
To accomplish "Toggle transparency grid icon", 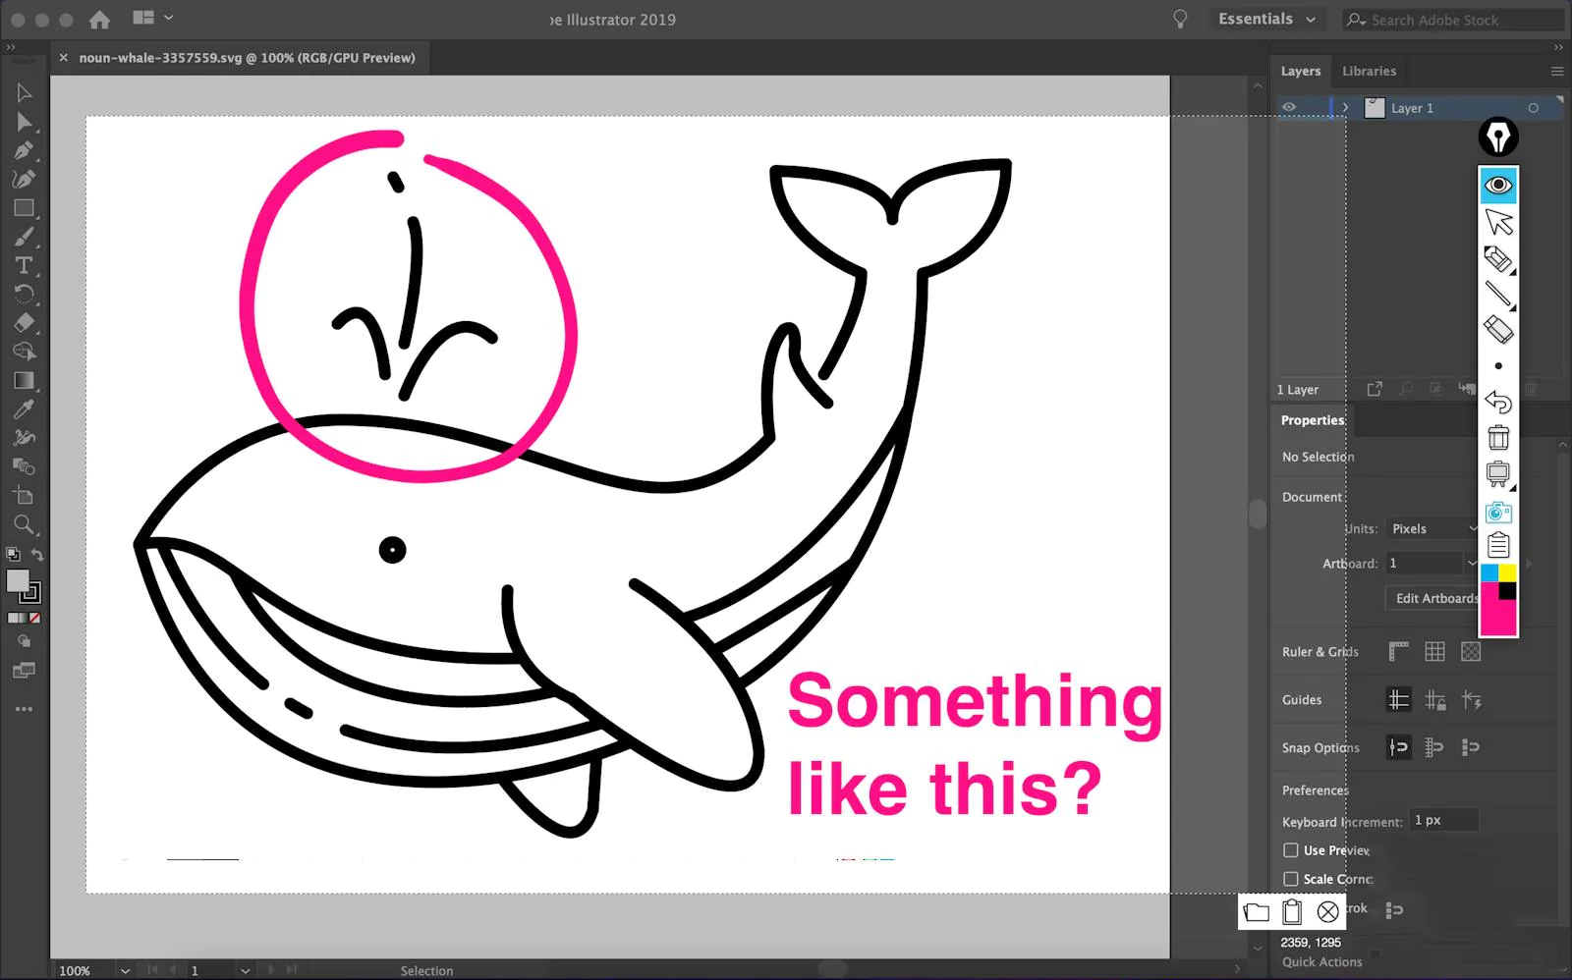I will point(1471,651).
